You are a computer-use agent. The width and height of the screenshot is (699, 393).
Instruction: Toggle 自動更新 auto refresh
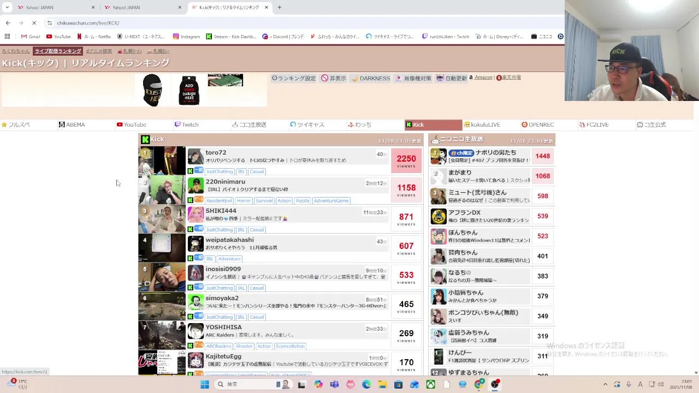[x=452, y=78]
